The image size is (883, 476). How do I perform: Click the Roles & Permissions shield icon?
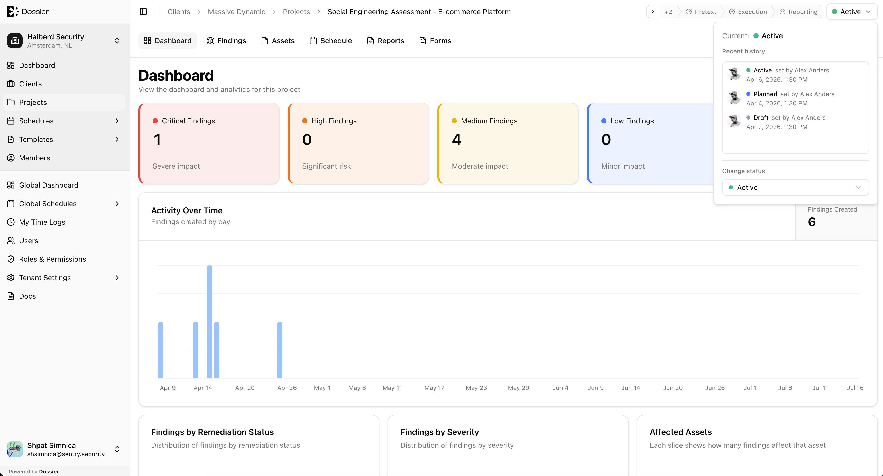11,259
